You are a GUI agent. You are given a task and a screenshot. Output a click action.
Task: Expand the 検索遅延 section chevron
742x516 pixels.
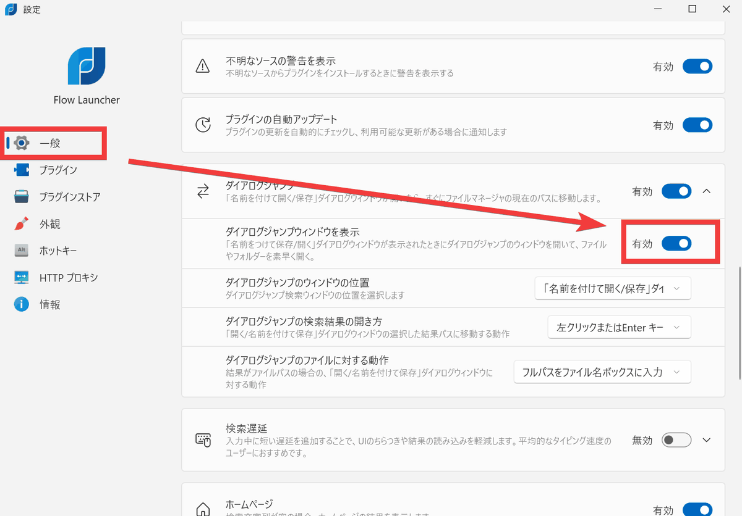click(707, 440)
